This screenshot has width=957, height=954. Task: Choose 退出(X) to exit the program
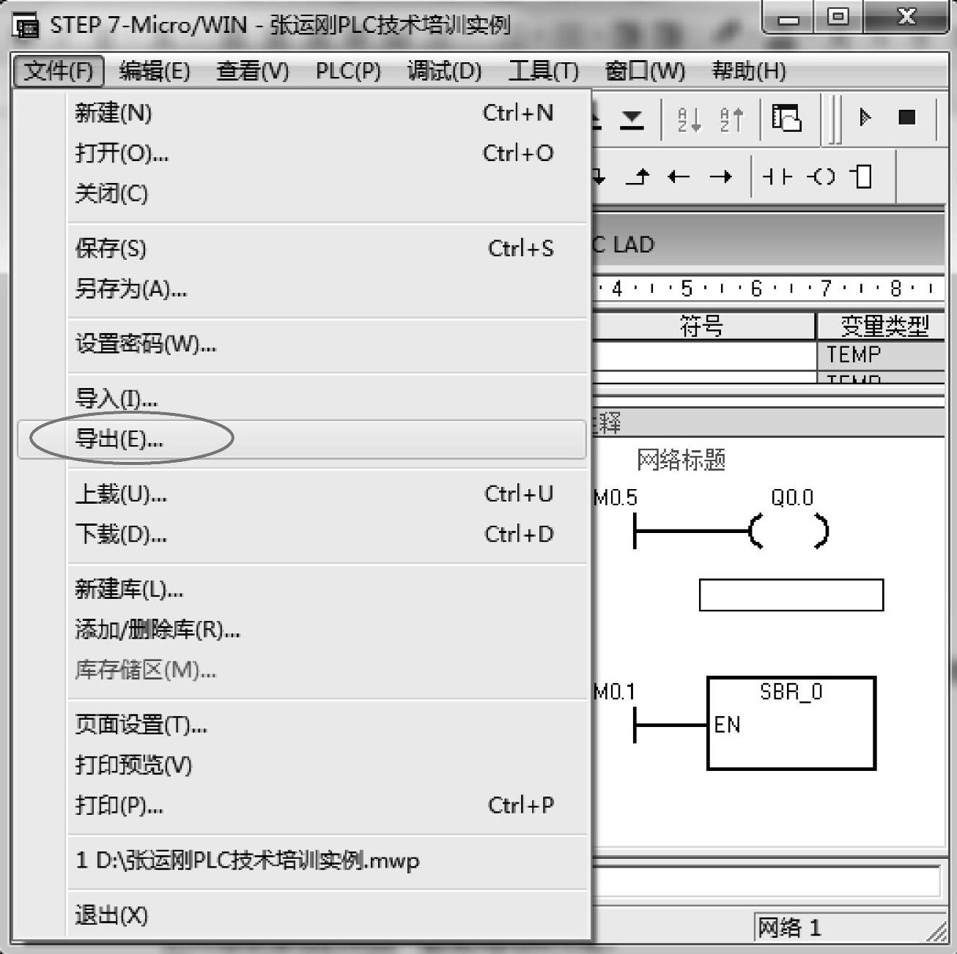tap(302, 915)
